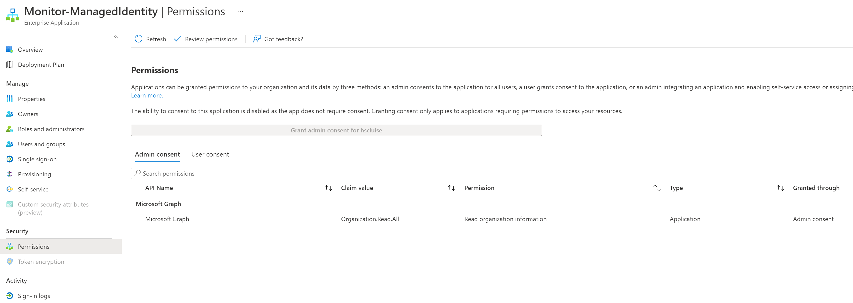Sort by Claim value column arrows
853x303 pixels.
click(451, 188)
